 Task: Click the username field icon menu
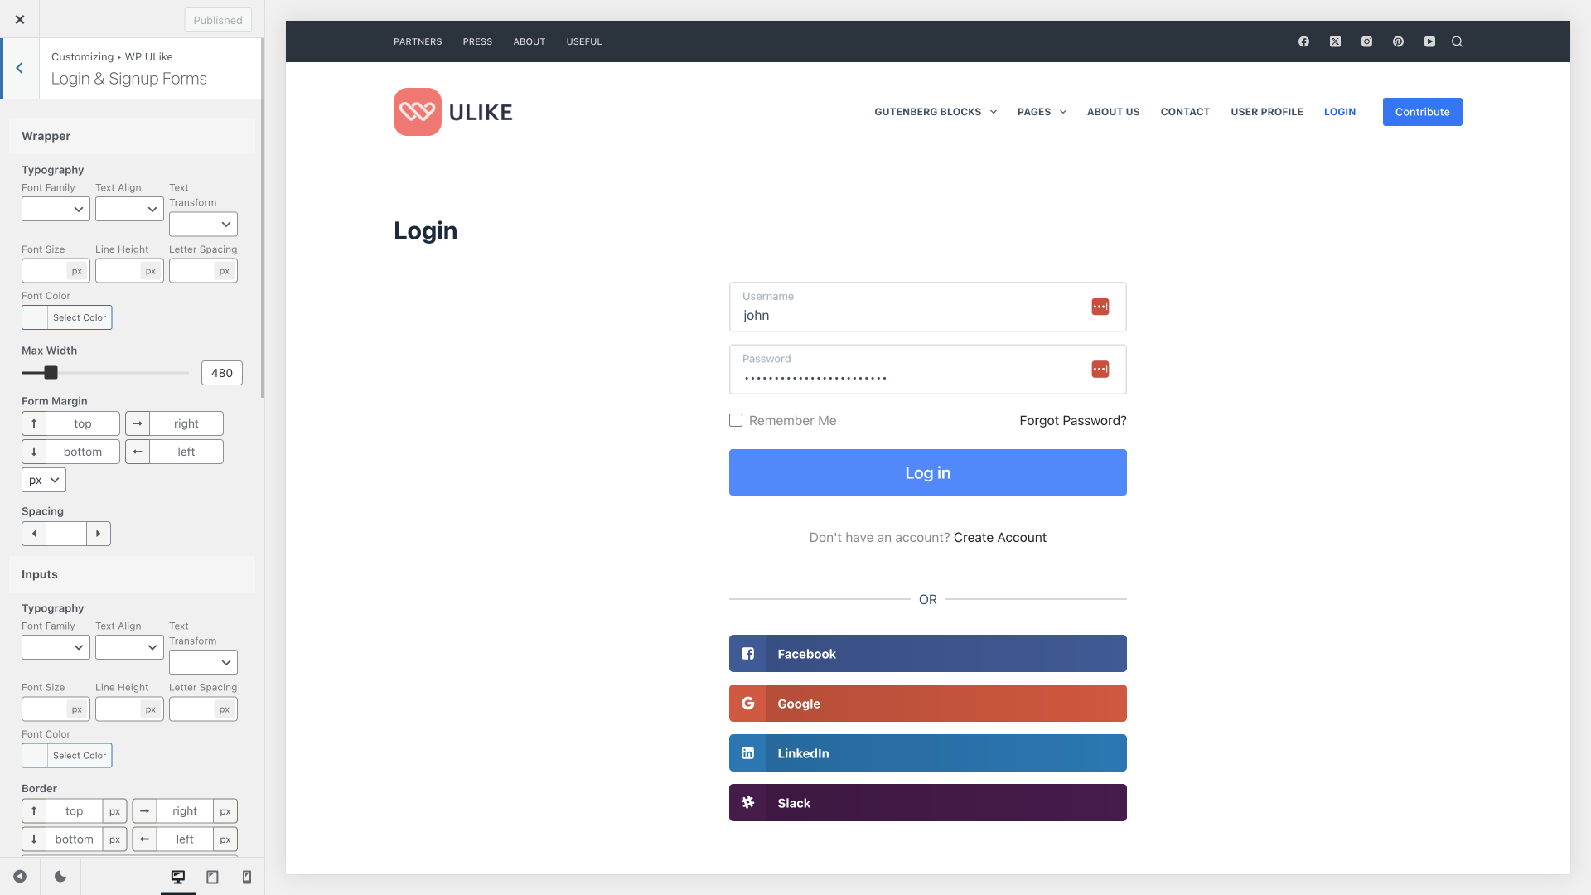1100,307
